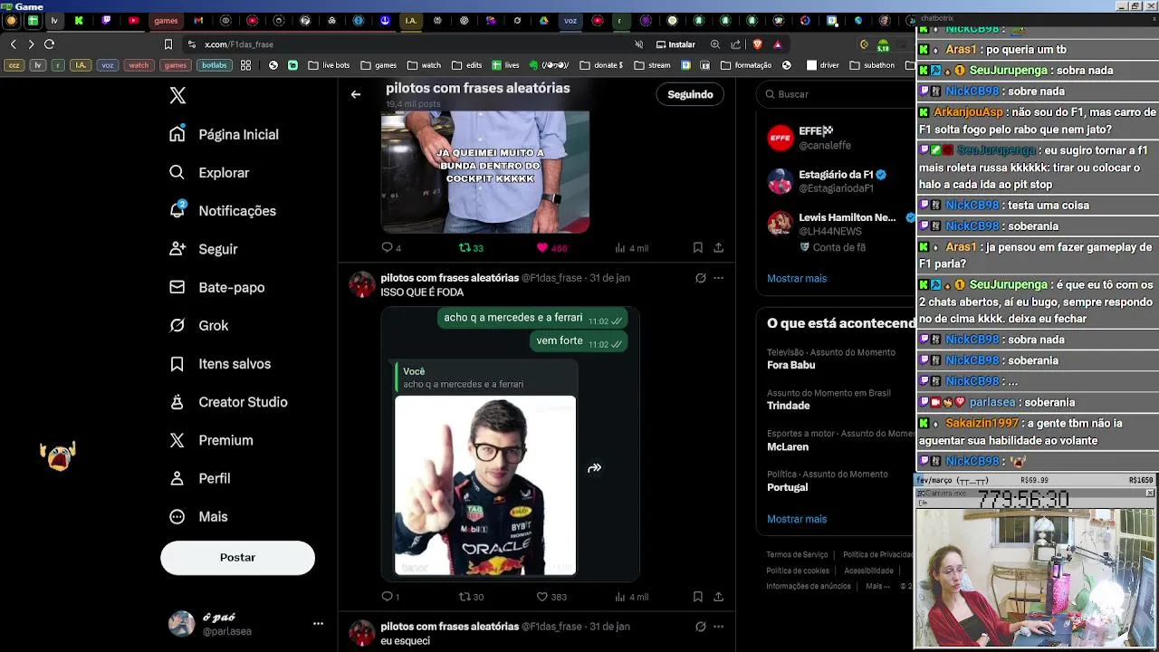
Task: Open Seguir in X sidebar
Action: (204, 249)
